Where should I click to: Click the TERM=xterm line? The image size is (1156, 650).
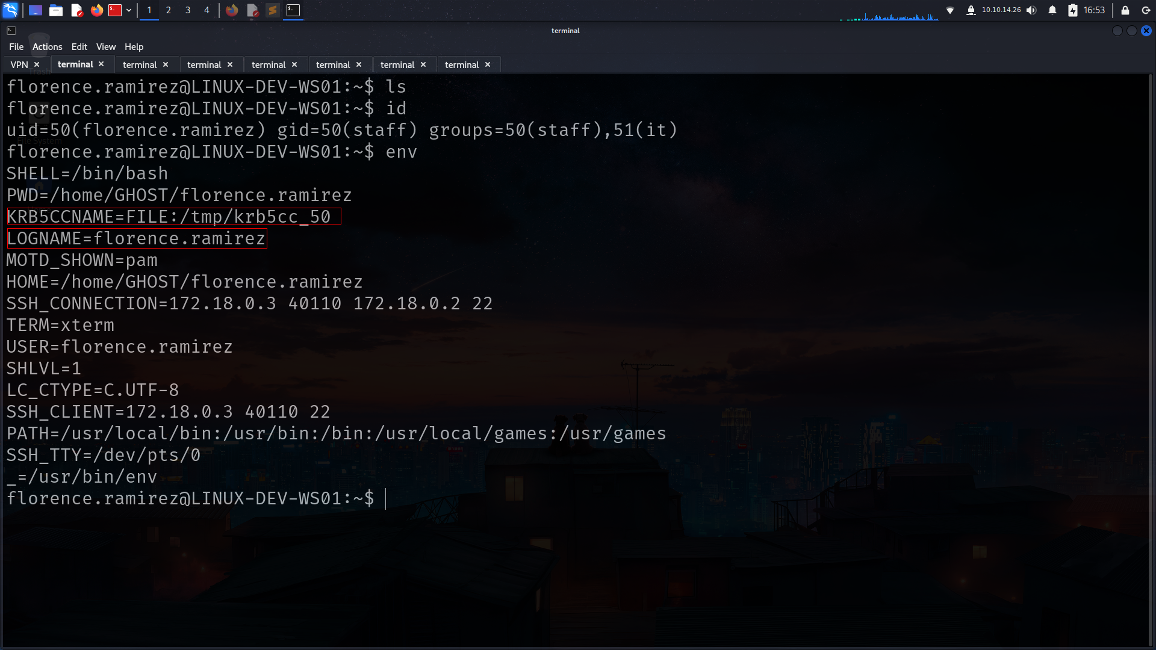[x=60, y=325]
